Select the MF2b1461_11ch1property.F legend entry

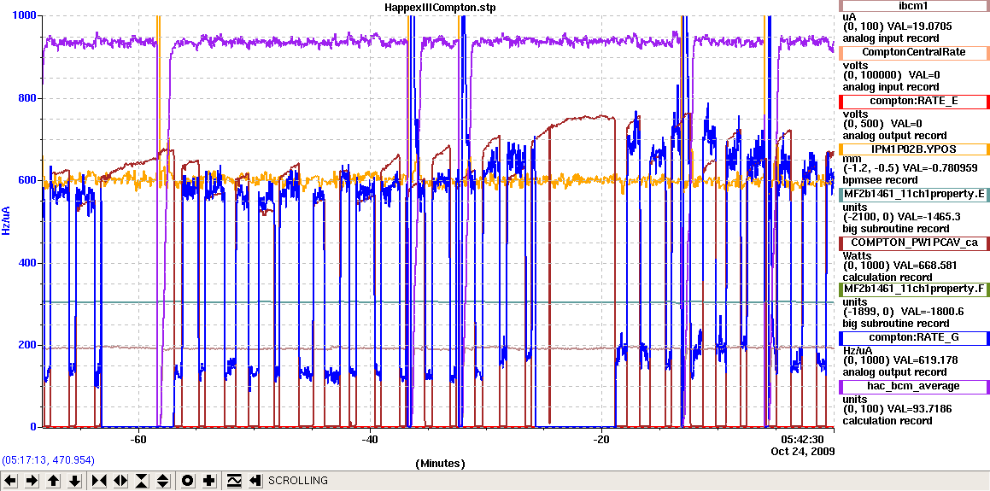coord(913,289)
